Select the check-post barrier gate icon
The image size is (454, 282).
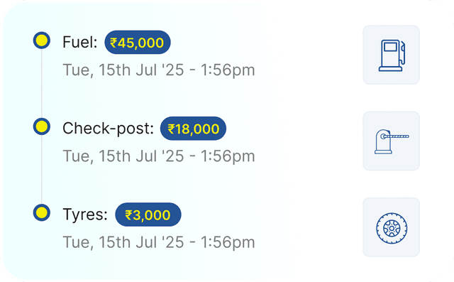pos(391,141)
